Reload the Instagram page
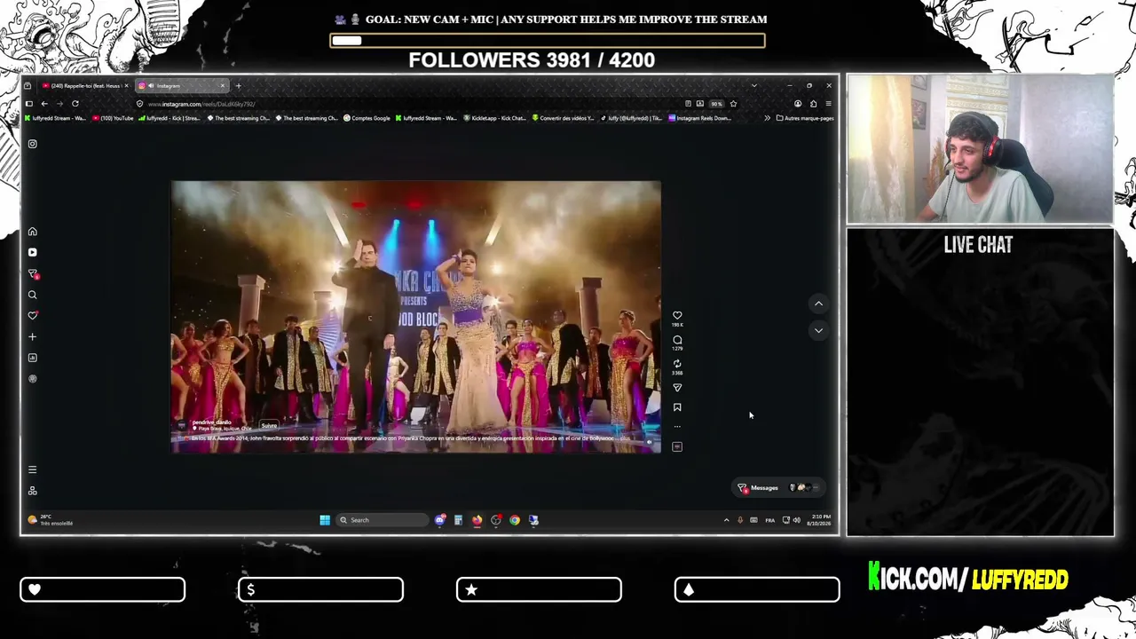Screen dimensions: 1136x639 click(x=75, y=104)
